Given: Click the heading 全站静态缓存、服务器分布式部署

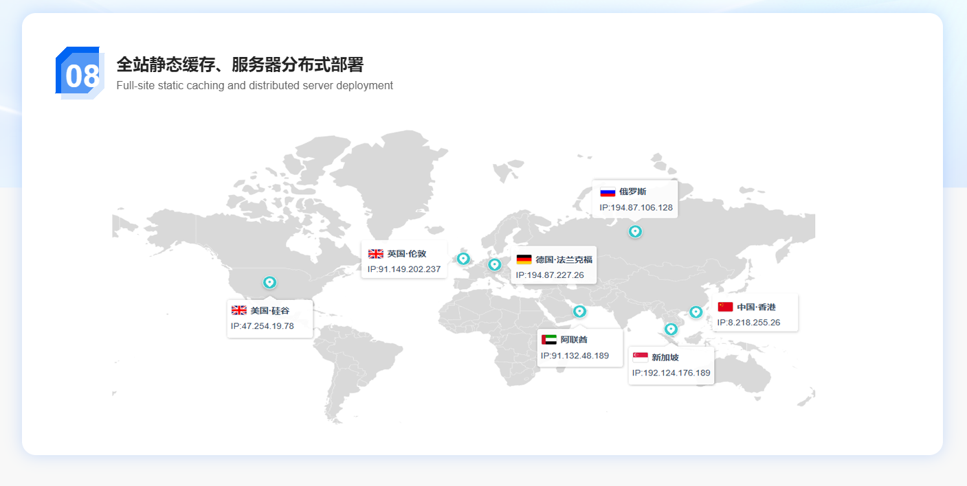Looking at the screenshot, I should [240, 65].
